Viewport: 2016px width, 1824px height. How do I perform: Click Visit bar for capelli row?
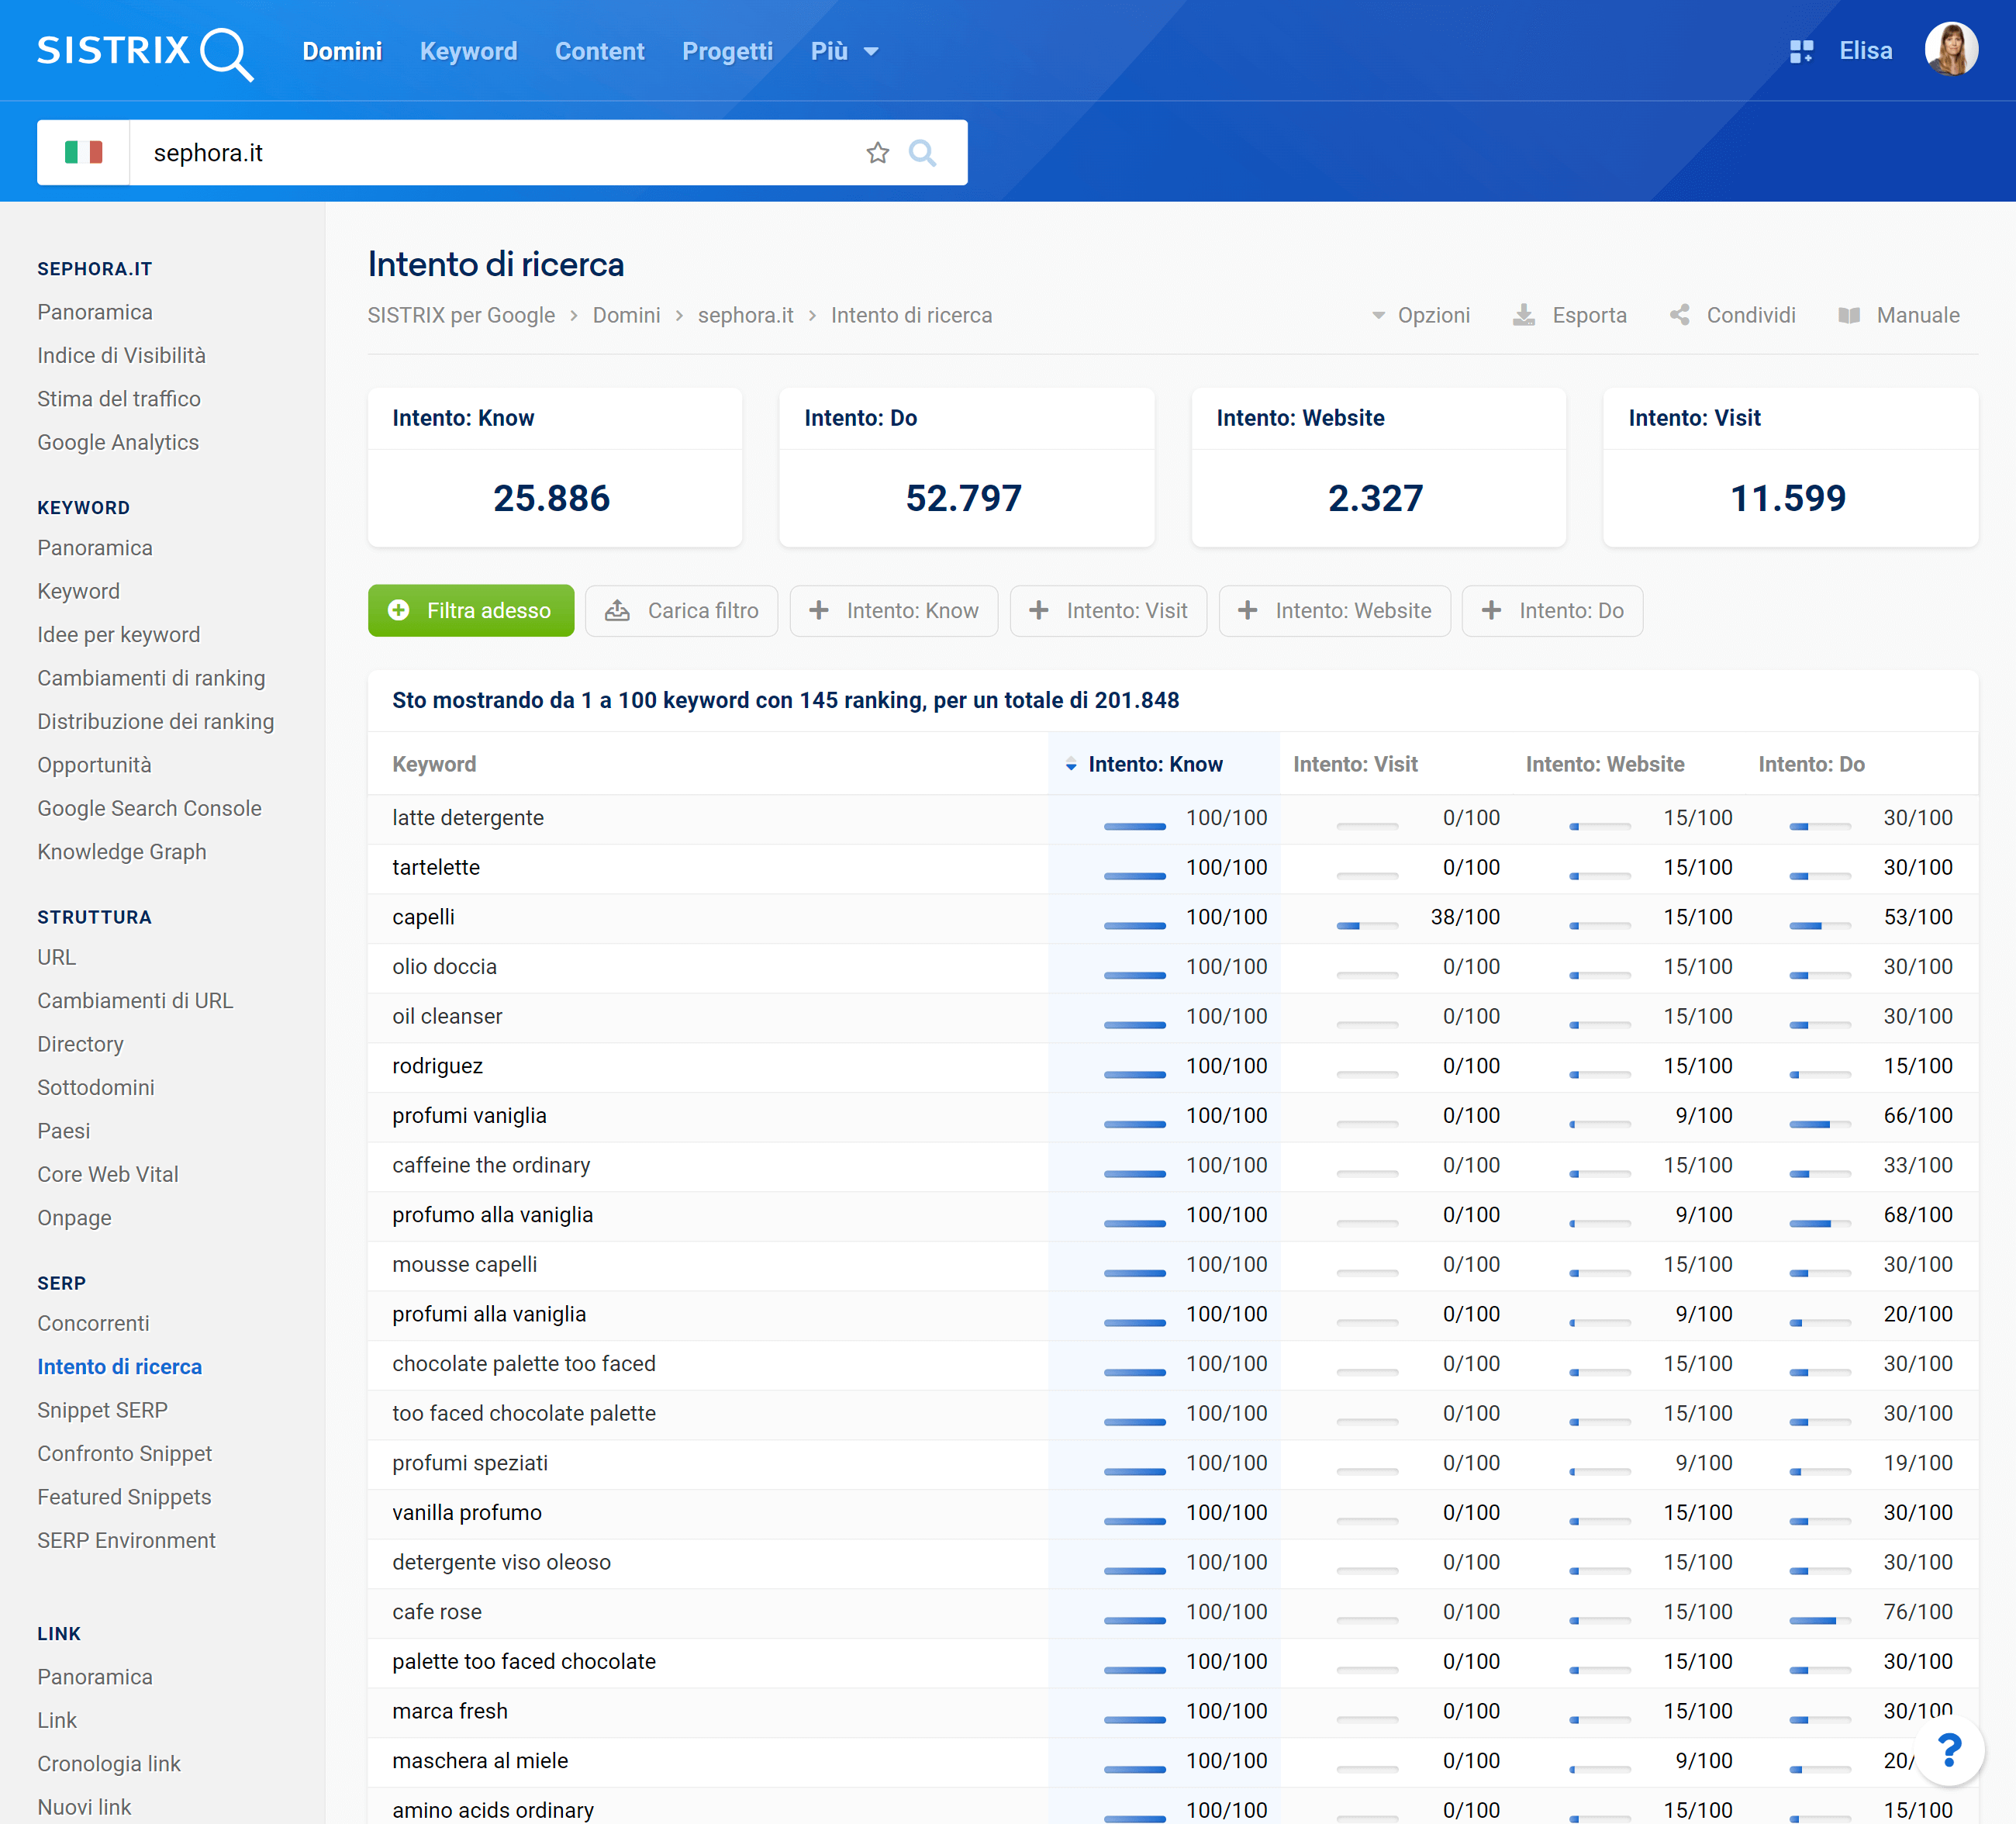coord(1367,925)
